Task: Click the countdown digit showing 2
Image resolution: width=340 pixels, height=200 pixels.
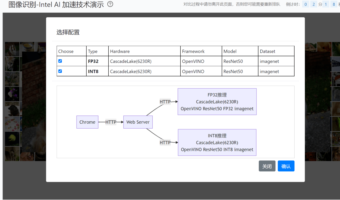Action: pyautogui.click(x=313, y=4)
